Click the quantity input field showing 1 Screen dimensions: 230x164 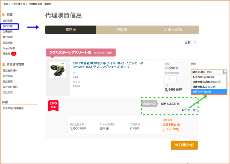[x=171, y=79]
